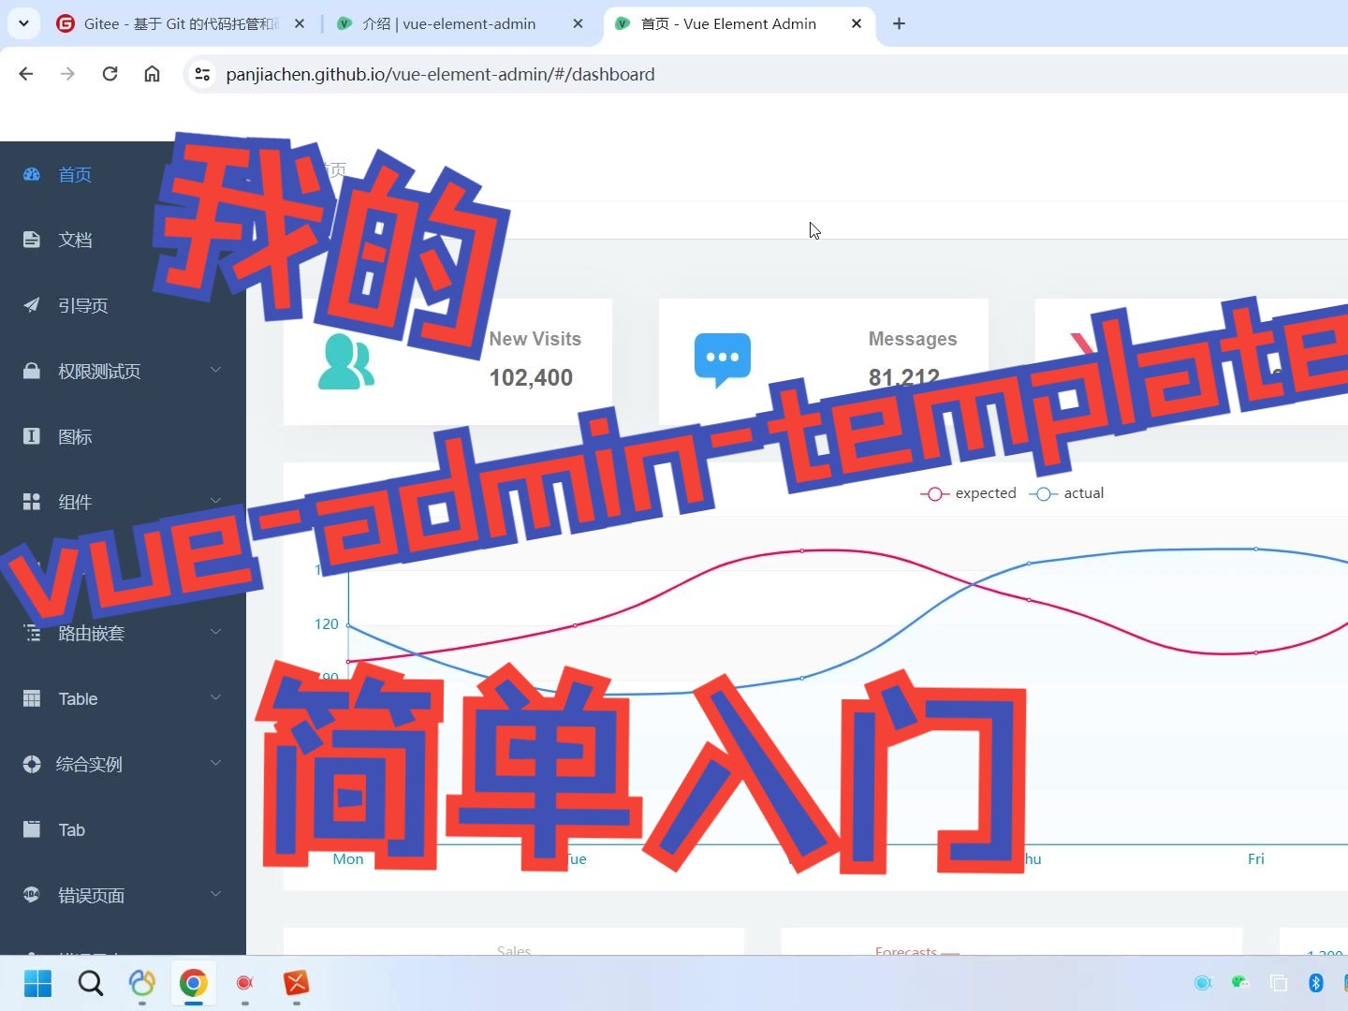This screenshot has height=1011, width=1348.
Task: Open the Messages stat card
Action: pos(824,361)
